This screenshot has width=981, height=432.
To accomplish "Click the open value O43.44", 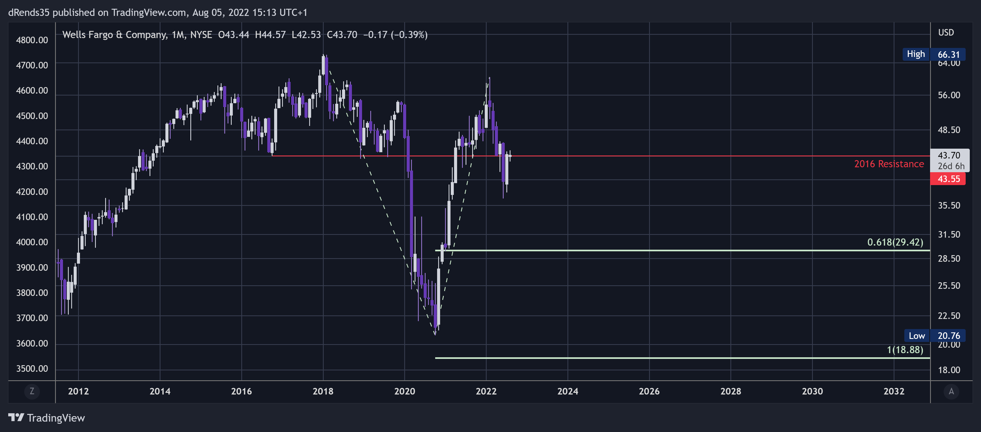I will [x=233, y=35].
